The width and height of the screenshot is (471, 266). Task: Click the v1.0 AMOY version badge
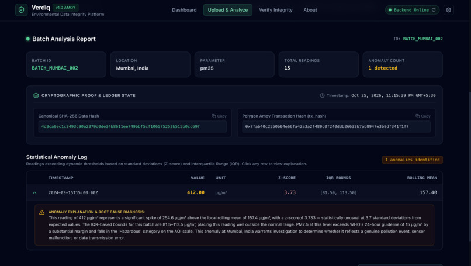tap(65, 8)
